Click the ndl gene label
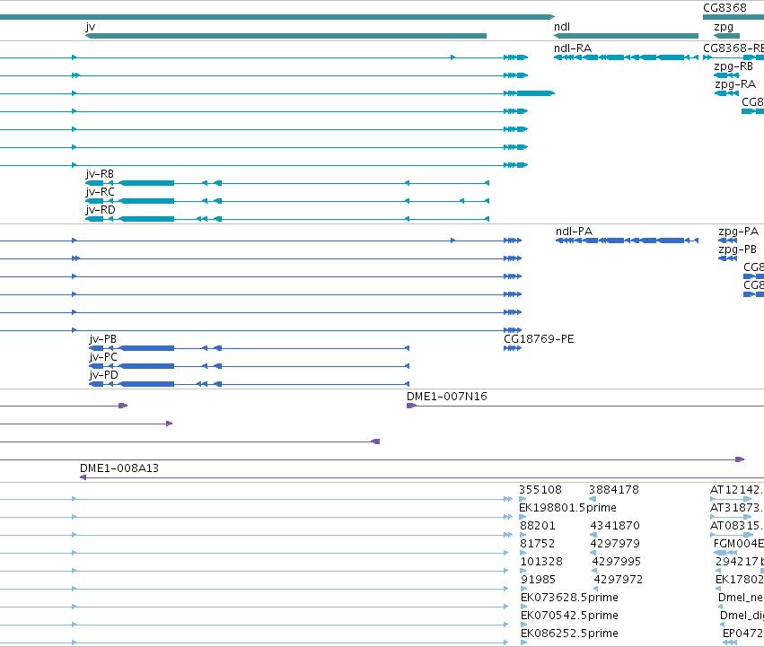 (x=562, y=27)
